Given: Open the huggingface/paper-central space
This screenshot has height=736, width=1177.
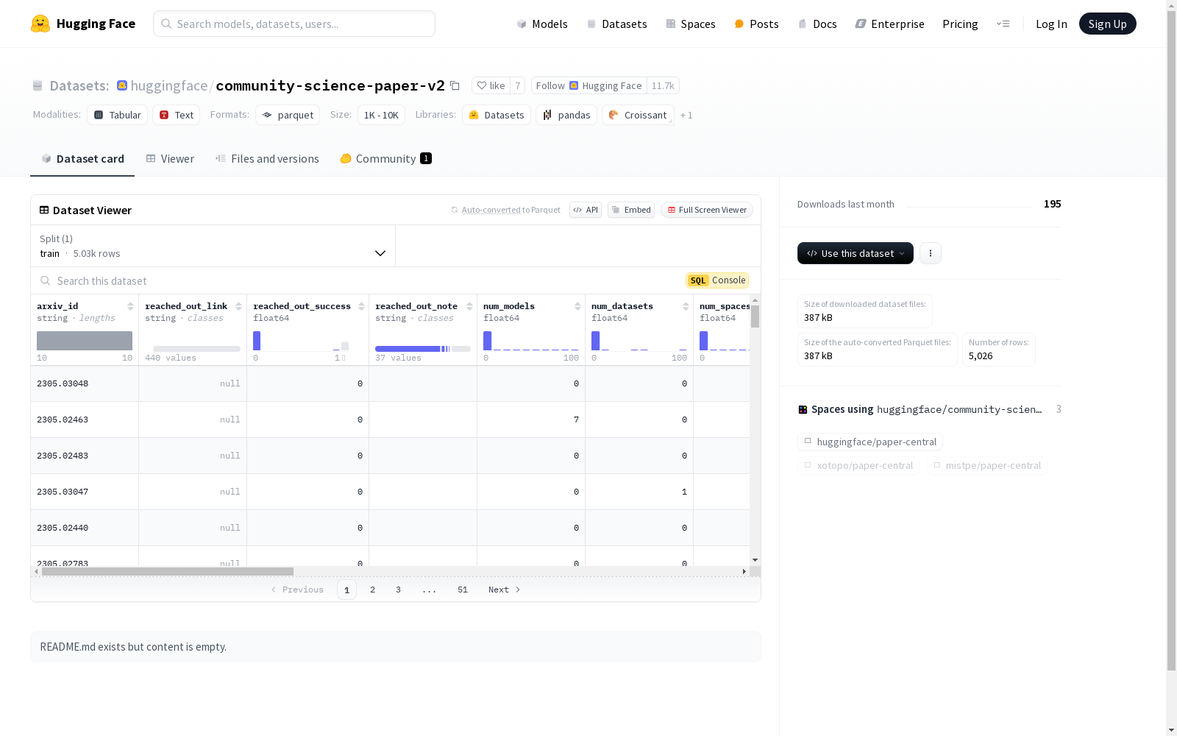Looking at the screenshot, I should pyautogui.click(x=870, y=442).
